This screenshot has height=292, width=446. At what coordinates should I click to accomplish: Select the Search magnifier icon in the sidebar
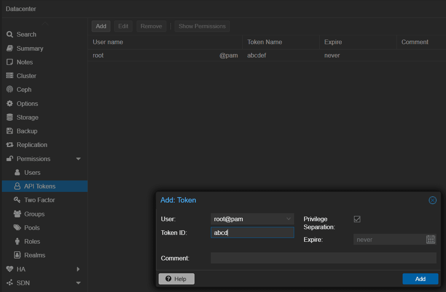(10, 34)
